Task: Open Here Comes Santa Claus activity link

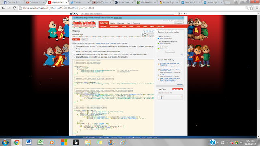Action: (170, 79)
